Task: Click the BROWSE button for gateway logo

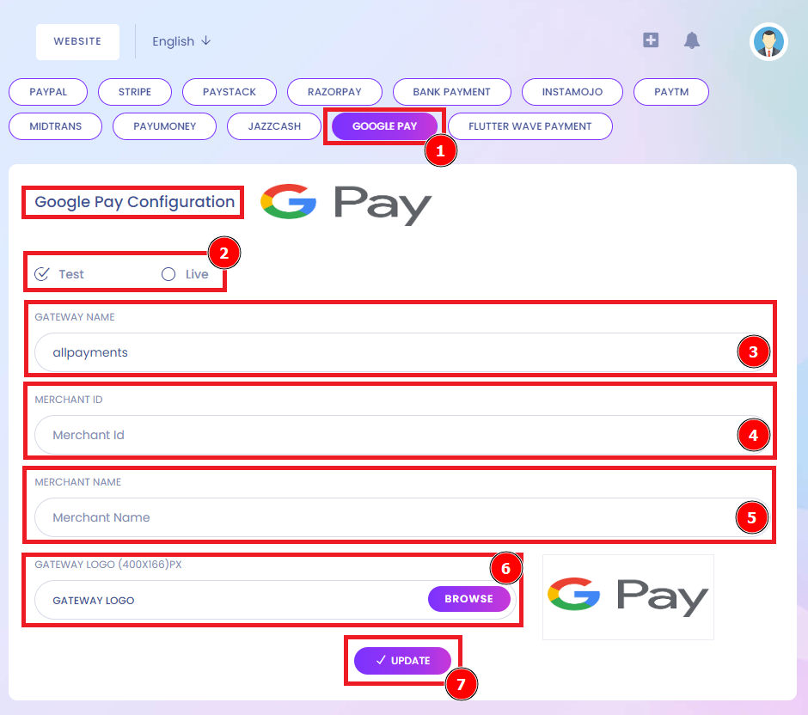Action: click(x=469, y=599)
